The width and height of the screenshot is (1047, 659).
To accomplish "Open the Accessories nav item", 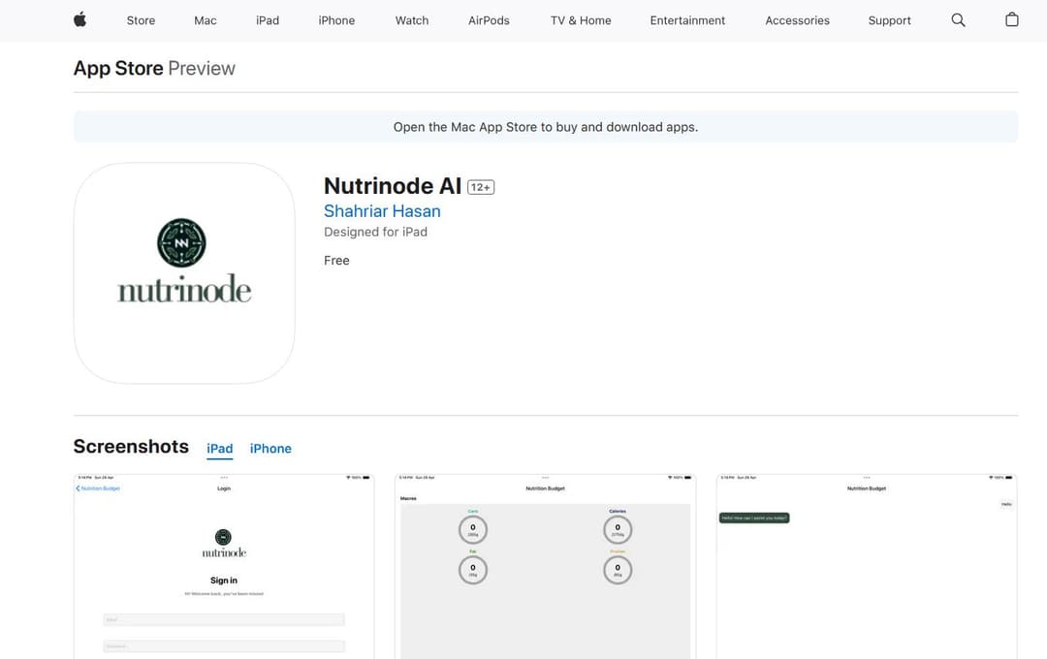I will click(797, 20).
